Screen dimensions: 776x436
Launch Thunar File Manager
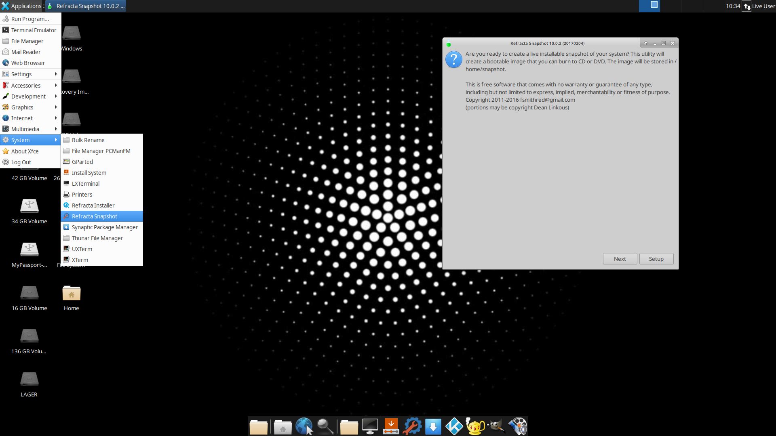click(x=97, y=238)
